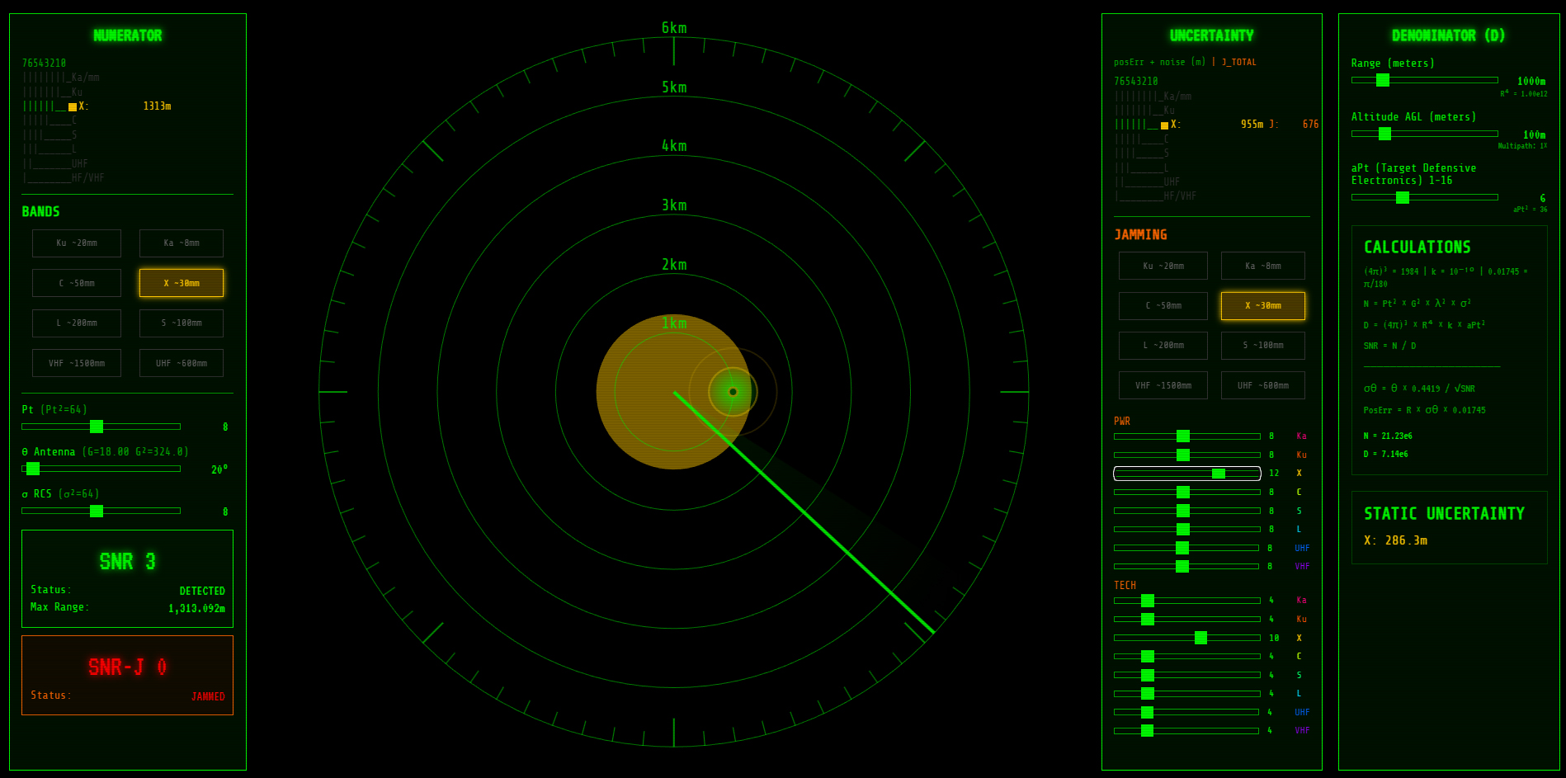Click the highlighted X band PWR slider

(1219, 474)
